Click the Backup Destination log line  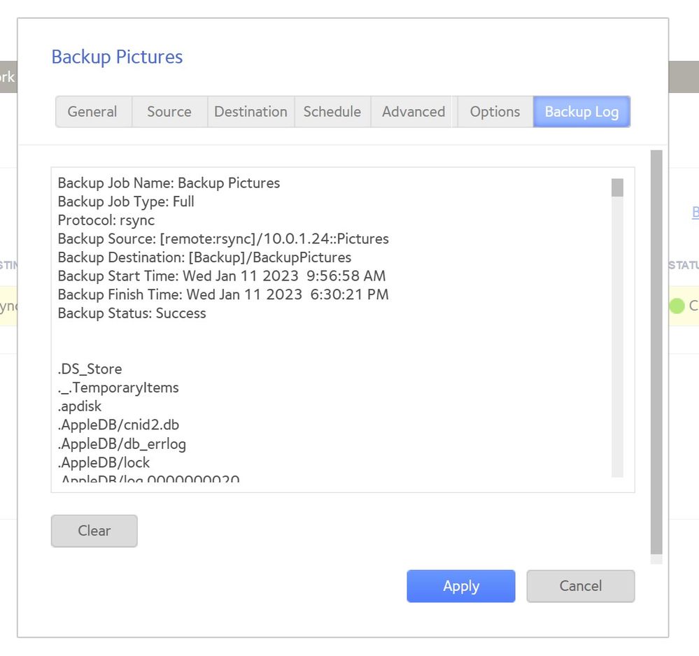click(x=204, y=257)
